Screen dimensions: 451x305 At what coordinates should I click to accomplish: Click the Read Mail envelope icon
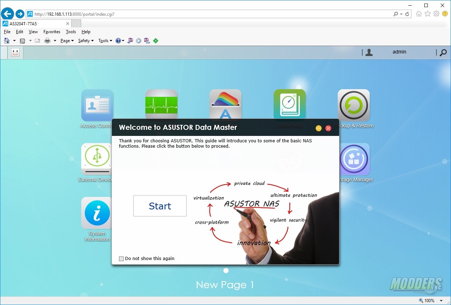point(37,41)
